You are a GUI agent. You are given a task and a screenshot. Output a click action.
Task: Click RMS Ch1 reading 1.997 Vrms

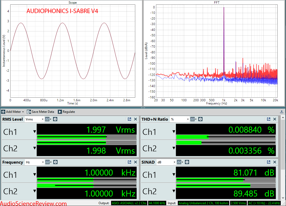point(111,130)
